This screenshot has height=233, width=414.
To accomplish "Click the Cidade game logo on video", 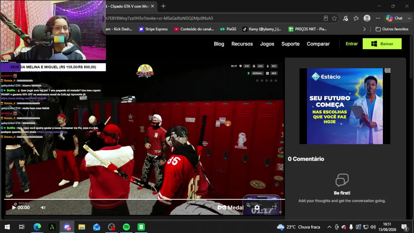I will 145,71.
